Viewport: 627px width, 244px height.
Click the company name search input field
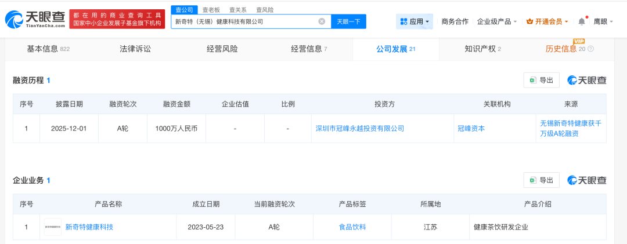click(244, 21)
